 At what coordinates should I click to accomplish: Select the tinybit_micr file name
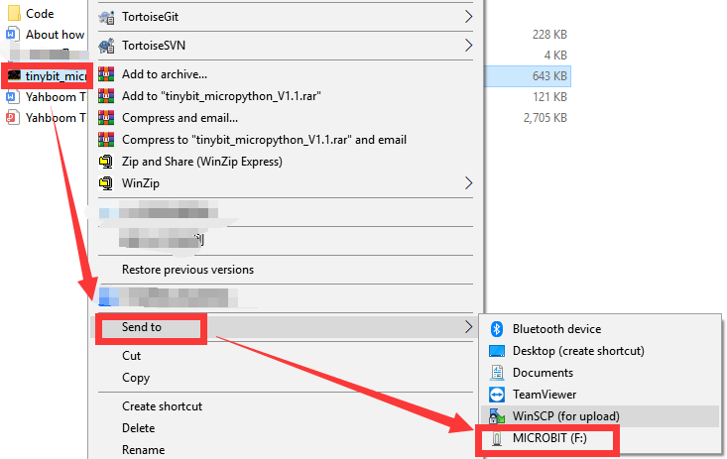[x=57, y=76]
